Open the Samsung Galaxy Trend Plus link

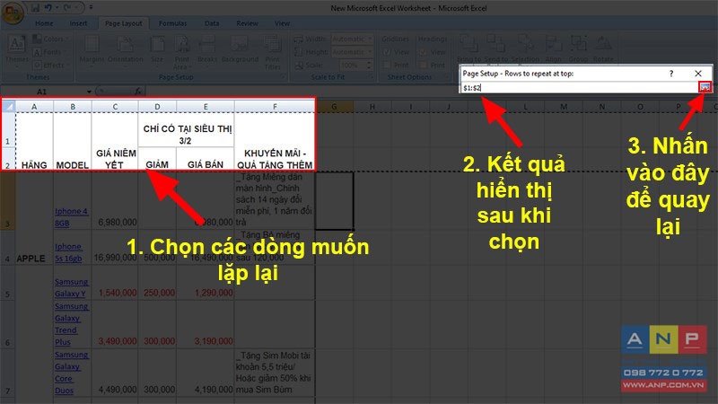click(x=72, y=324)
